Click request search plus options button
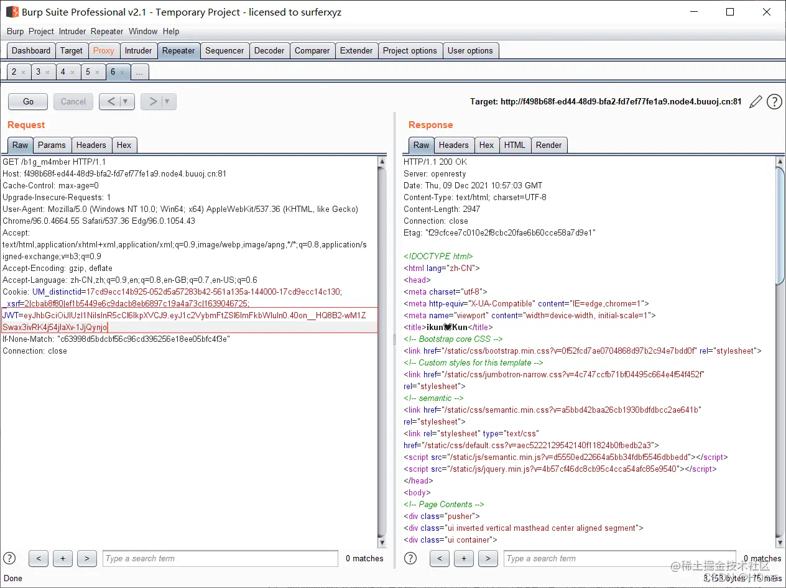This screenshot has height=588, width=786. pos(63,558)
